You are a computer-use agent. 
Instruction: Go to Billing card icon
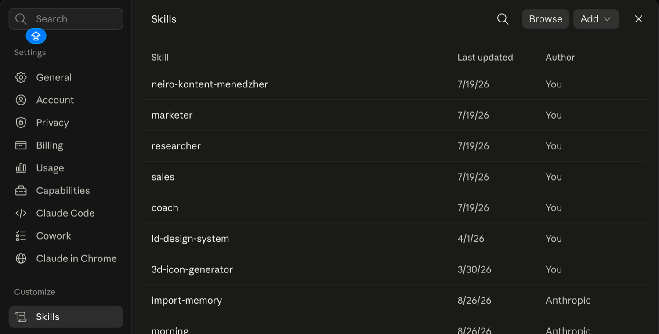point(21,145)
